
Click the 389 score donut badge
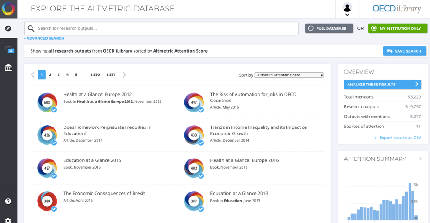(x=47, y=201)
